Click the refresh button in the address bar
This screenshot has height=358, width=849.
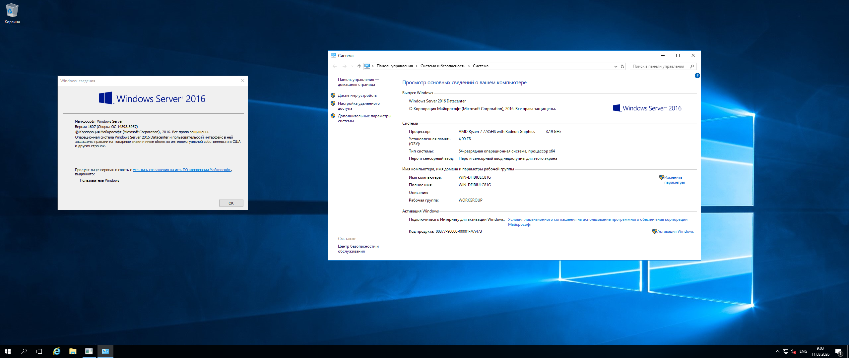click(622, 66)
